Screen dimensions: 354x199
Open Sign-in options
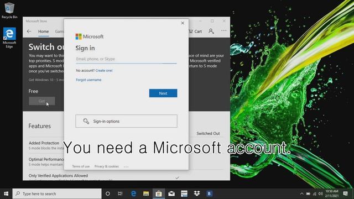[x=126, y=121]
